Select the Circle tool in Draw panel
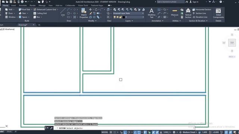The image size is (239, 134). 68,13
